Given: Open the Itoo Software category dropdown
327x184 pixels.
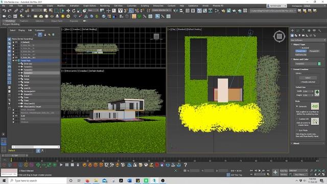Looking at the screenshot, I should pos(308,40).
